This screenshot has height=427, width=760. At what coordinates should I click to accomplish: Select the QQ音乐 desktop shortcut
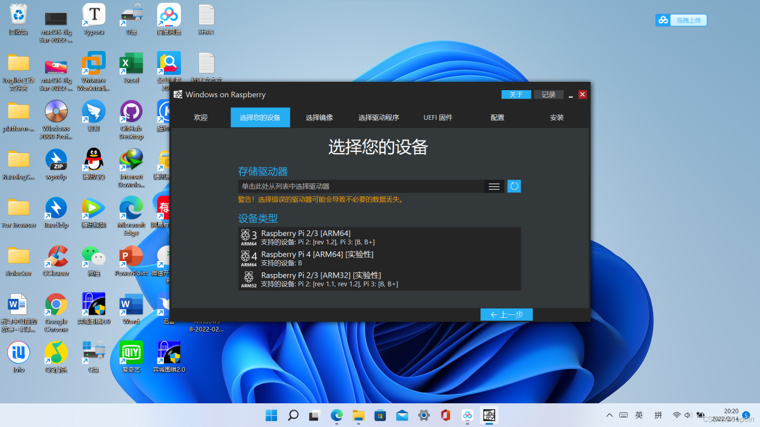56,357
